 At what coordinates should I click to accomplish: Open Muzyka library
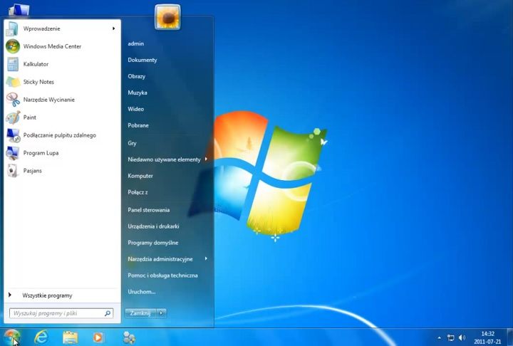tap(138, 93)
